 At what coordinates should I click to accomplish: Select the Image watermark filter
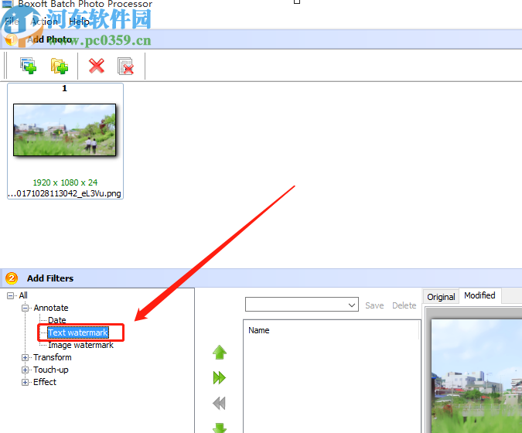coord(81,345)
